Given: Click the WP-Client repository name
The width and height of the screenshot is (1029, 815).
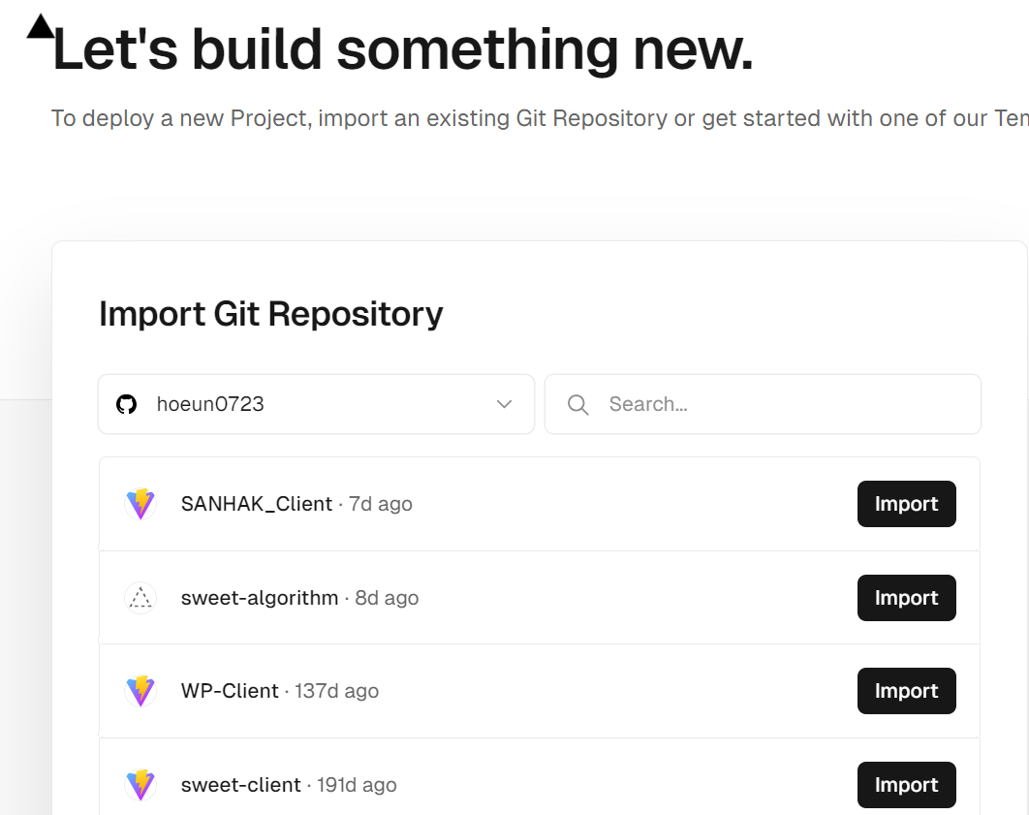Looking at the screenshot, I should coord(230,691).
